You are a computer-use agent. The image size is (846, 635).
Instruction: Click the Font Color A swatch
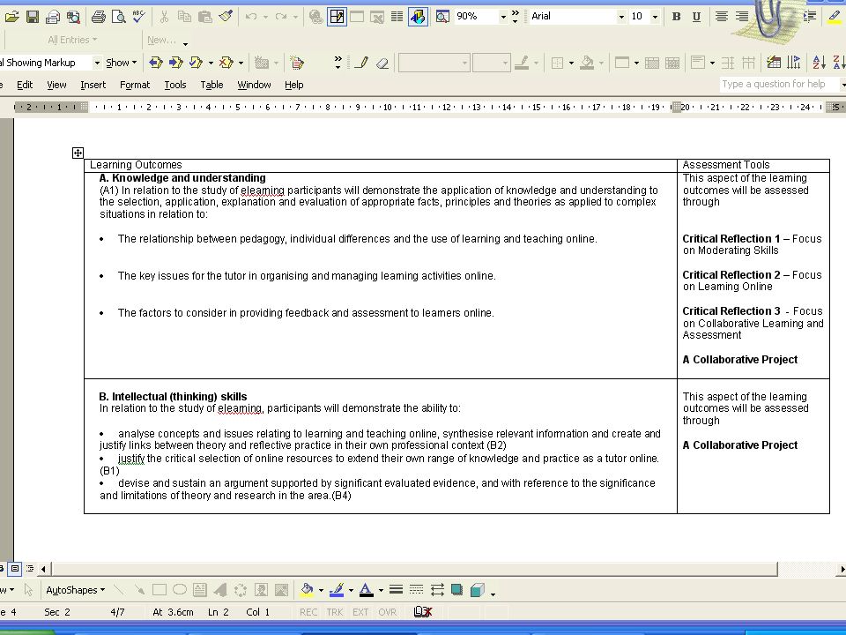(367, 590)
